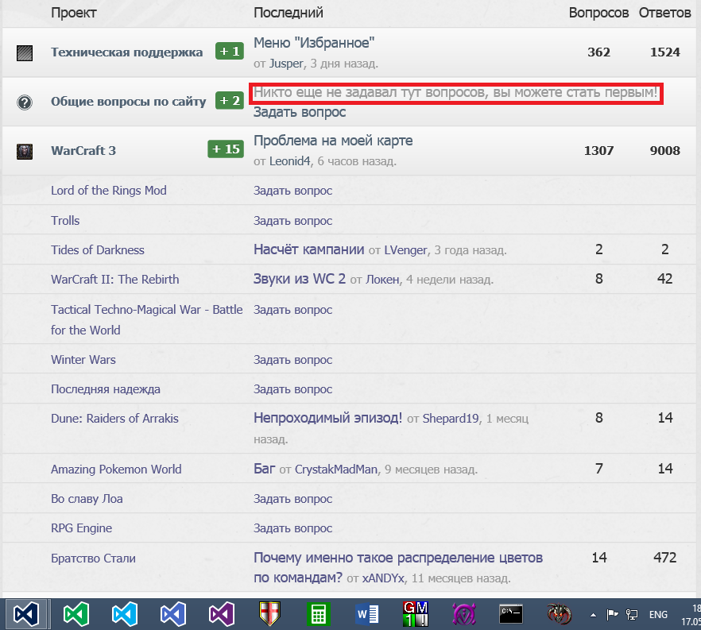Open the red demon face taskbar icon
The width and height of the screenshot is (701, 630).
(x=560, y=614)
